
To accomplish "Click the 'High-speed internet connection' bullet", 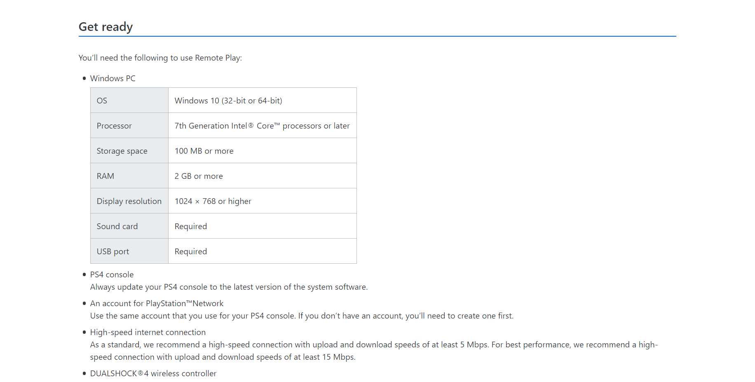I will tap(148, 333).
